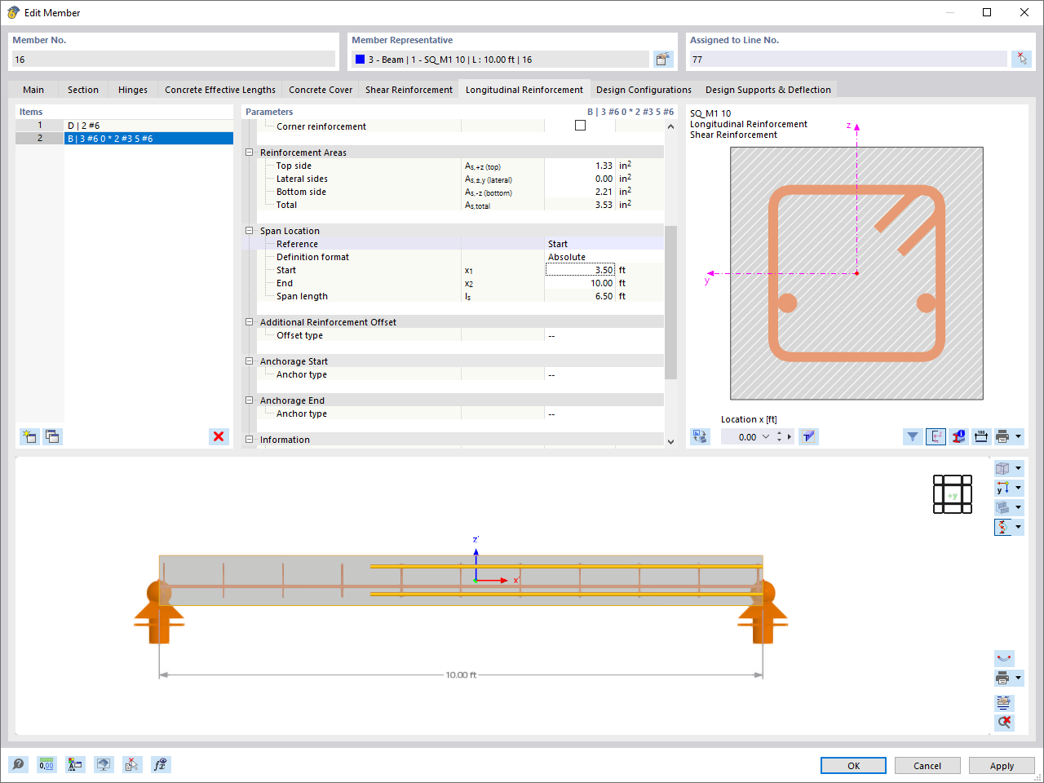Expand the print options dropdown arrow
This screenshot has height=783, width=1044.
(x=1019, y=436)
